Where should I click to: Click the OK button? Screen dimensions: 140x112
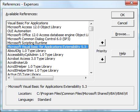[123, 15]
